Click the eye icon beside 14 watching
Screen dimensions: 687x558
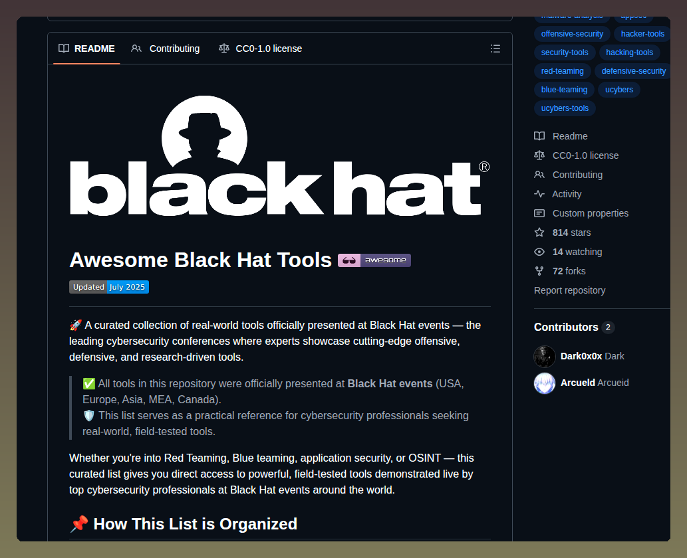click(539, 252)
